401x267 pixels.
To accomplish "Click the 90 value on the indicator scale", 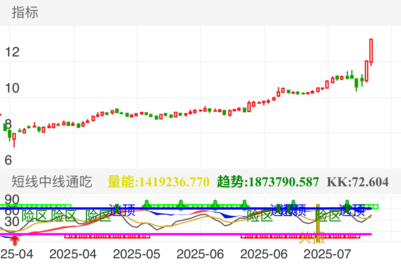I will pos(11,199).
